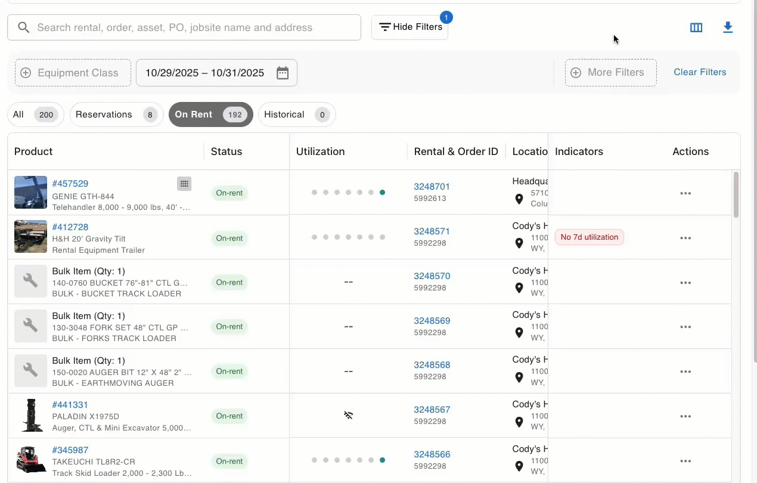Click no-signal icon for PALADIN X1975D

[349, 415]
